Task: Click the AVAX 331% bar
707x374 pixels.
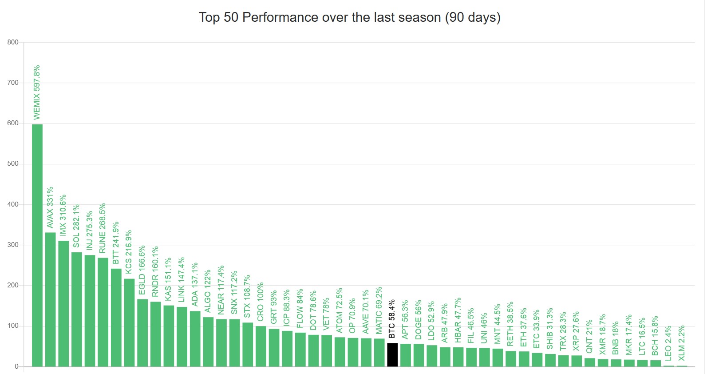Action: pyautogui.click(x=51, y=299)
